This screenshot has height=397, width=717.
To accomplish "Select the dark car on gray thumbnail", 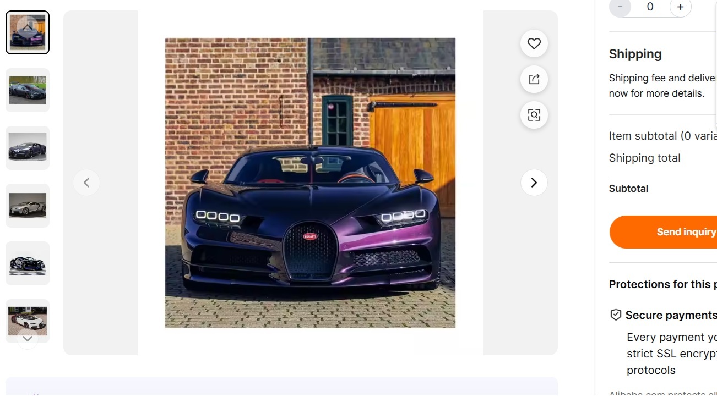I will tap(28, 148).
